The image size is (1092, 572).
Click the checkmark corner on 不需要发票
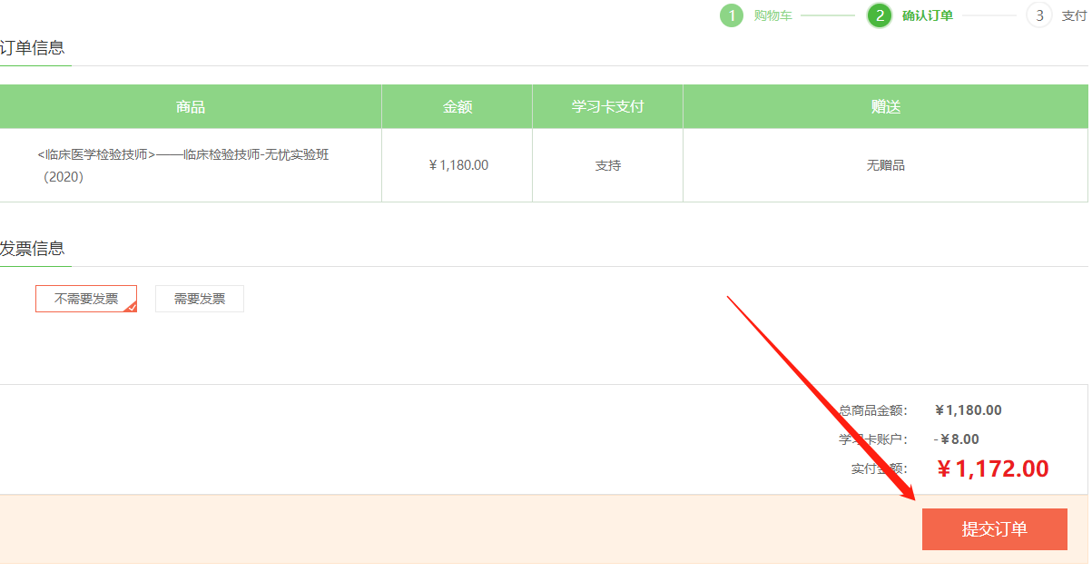[131, 307]
